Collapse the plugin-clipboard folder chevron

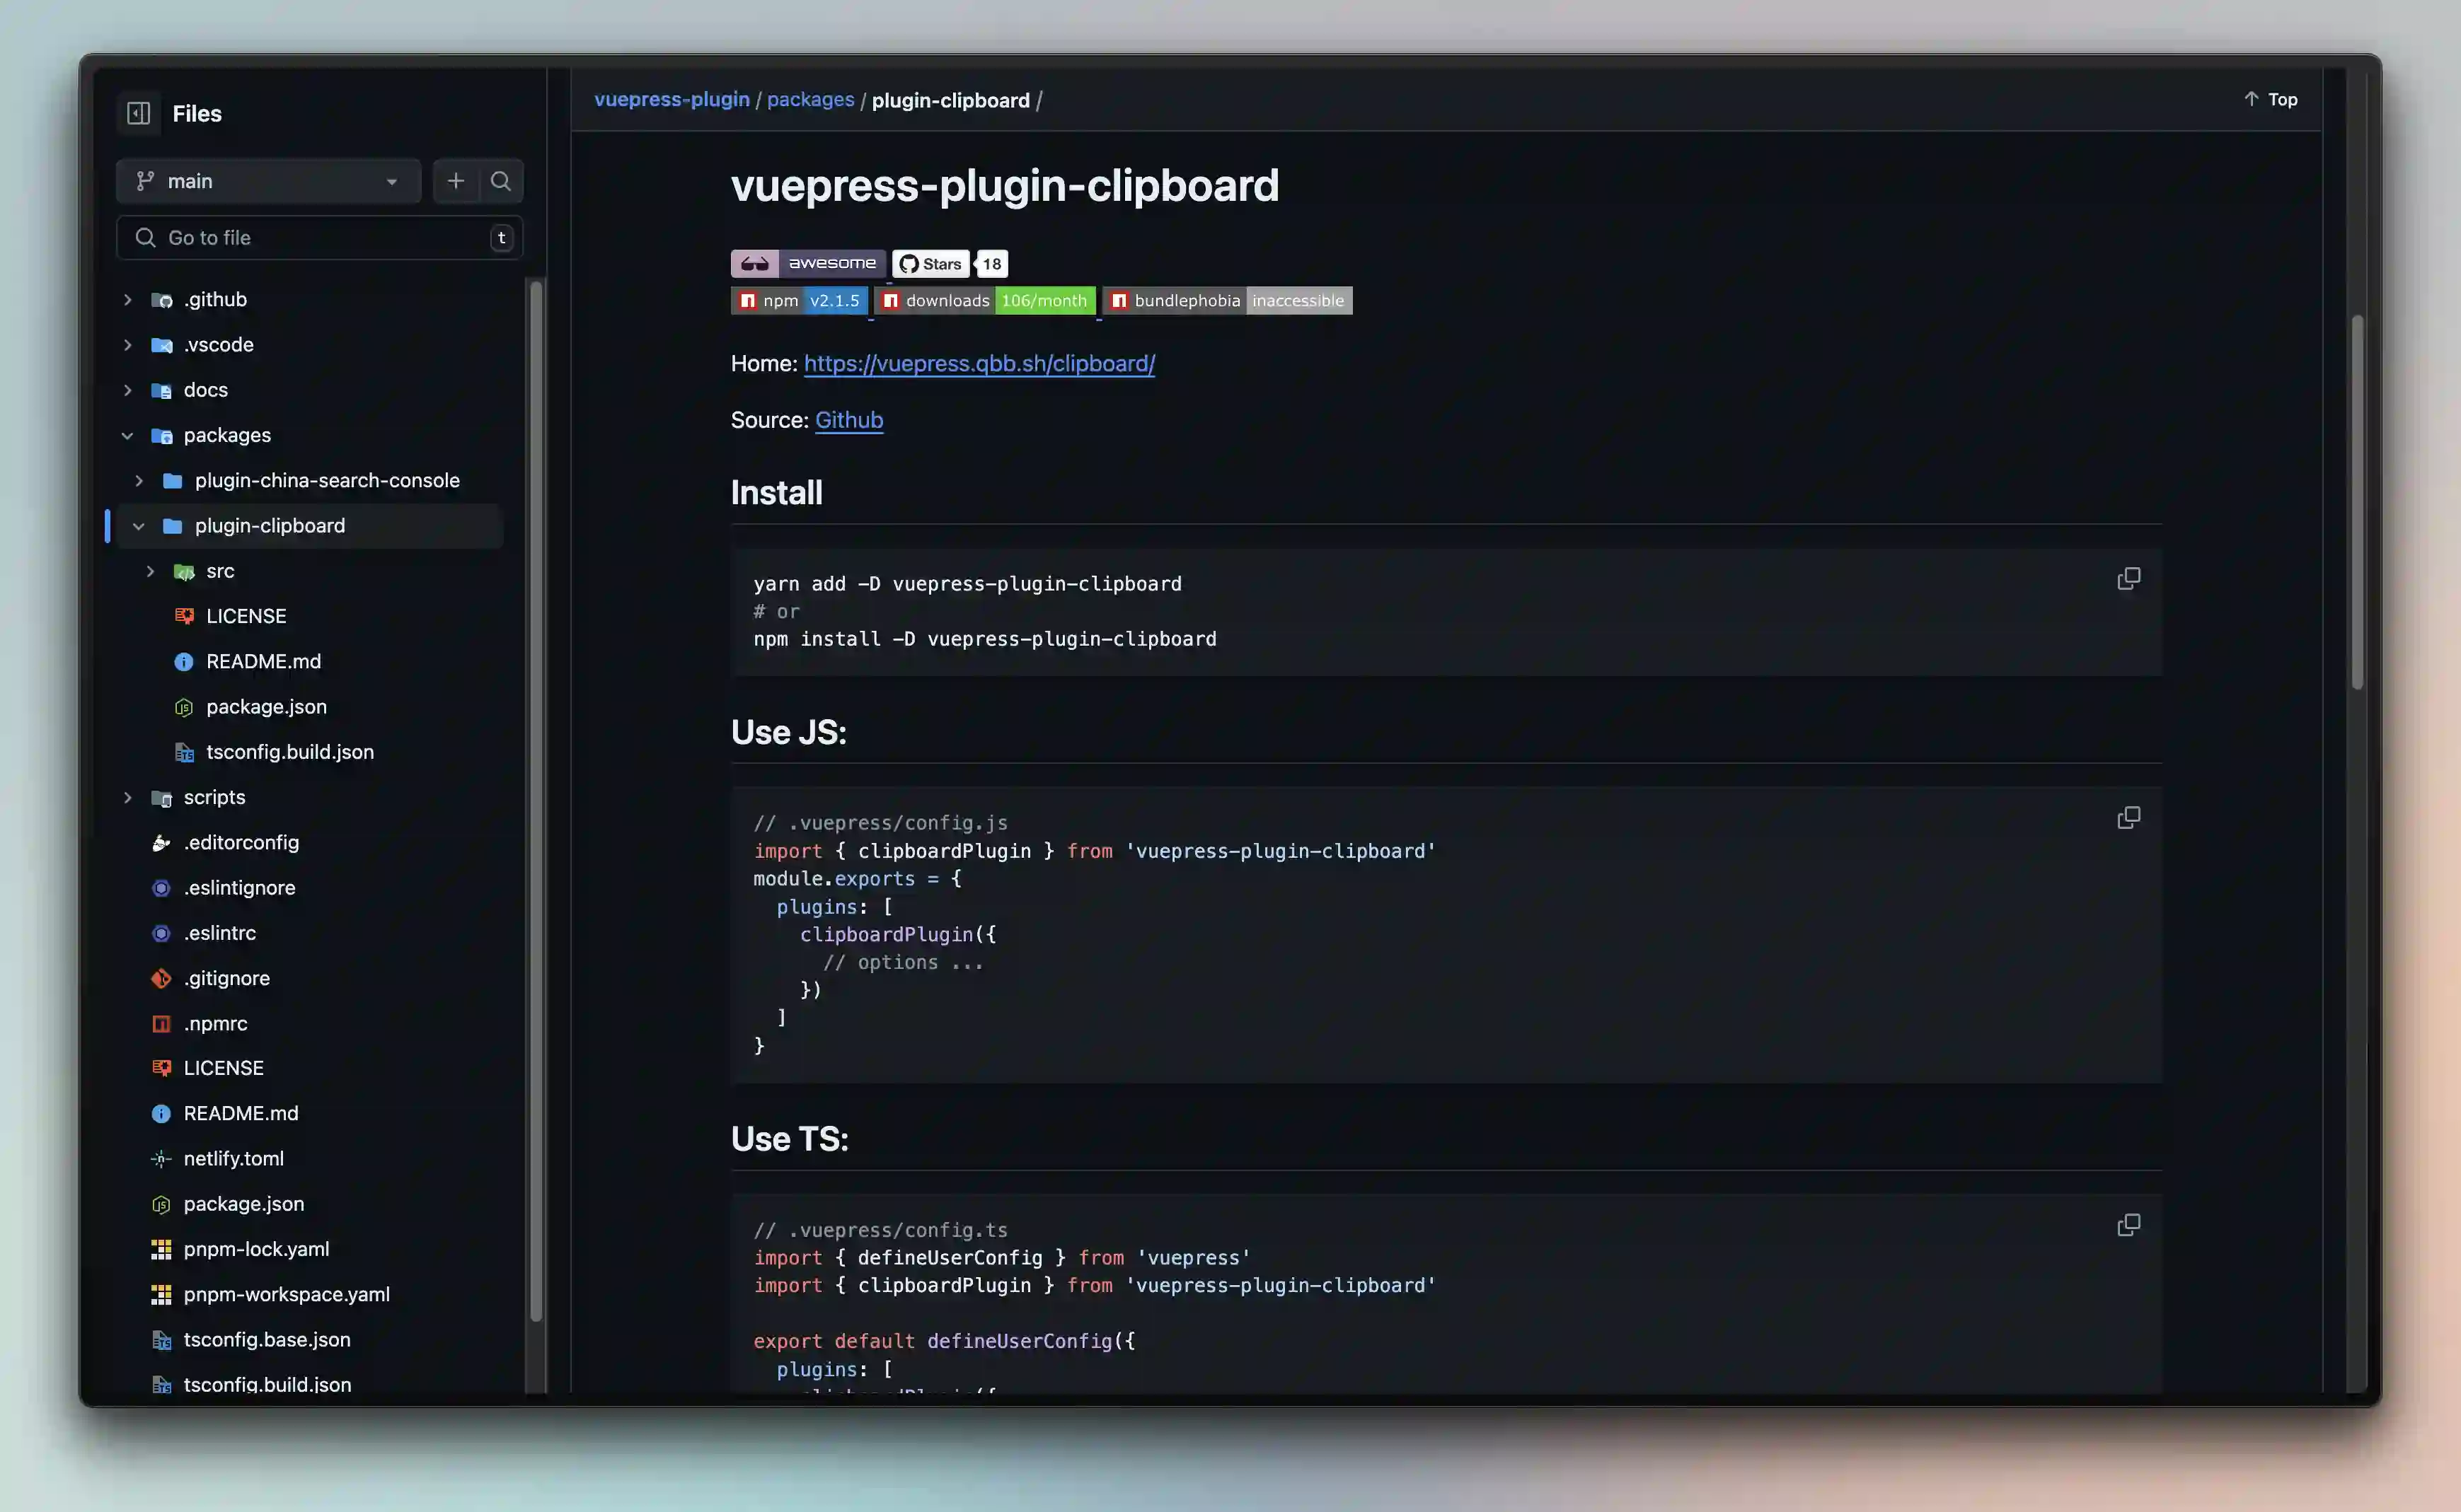pyautogui.click(x=139, y=526)
